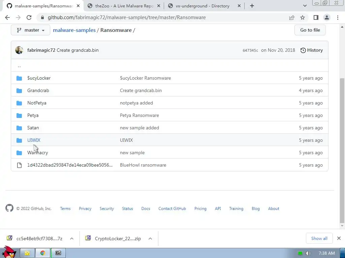Open the Chrome three-dot menu

[x=338, y=17]
